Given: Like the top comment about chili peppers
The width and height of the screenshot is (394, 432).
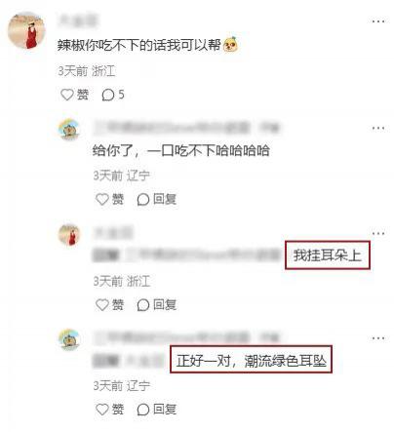Looking at the screenshot, I should (74, 95).
